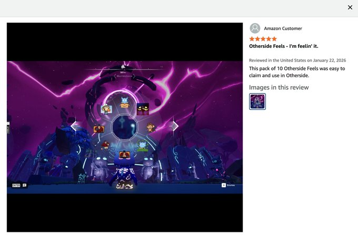Select the framed emote at wheel bottom
Viewport: 358px width, 245px height.
coord(124,155)
